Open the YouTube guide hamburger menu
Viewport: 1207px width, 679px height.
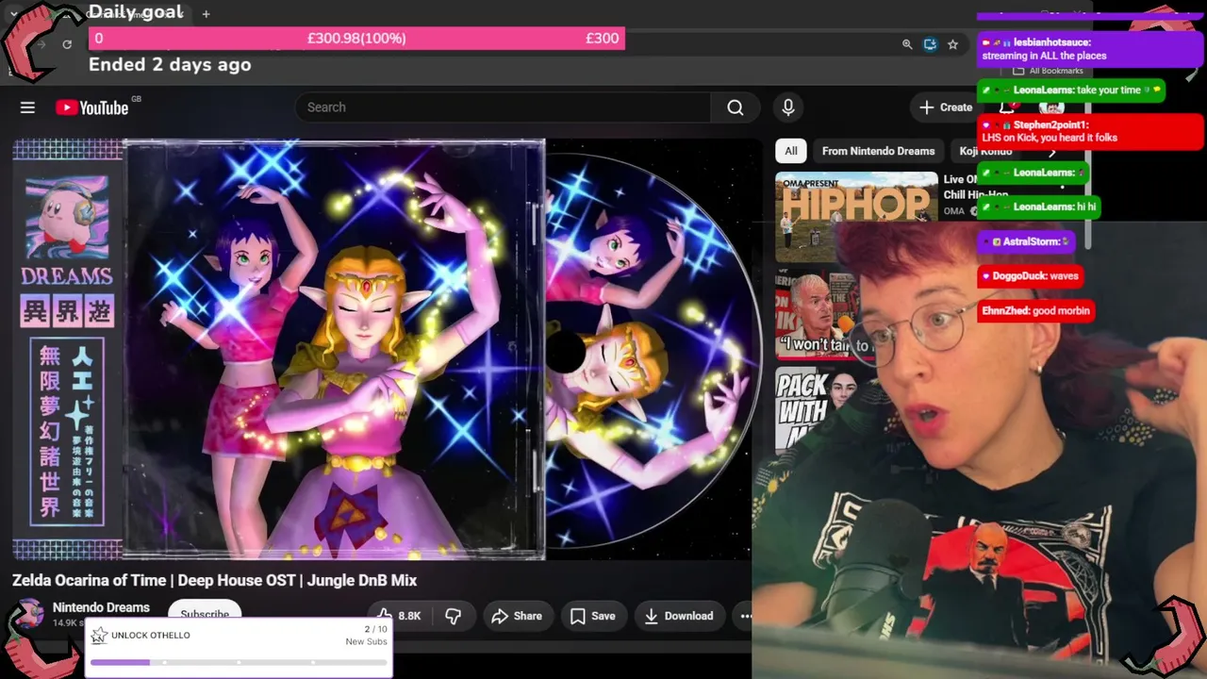pos(27,108)
